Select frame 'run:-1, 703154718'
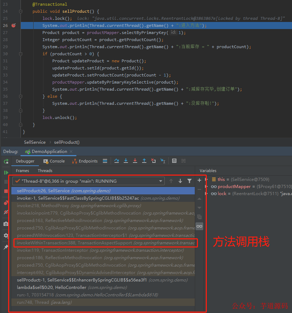 click(x=103, y=295)
